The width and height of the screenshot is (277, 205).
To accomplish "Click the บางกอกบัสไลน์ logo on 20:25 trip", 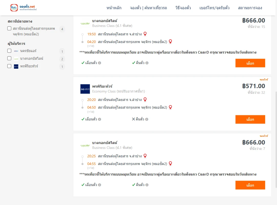I will [x=85, y=146].
